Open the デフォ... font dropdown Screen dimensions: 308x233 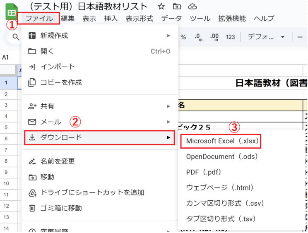click(266, 37)
